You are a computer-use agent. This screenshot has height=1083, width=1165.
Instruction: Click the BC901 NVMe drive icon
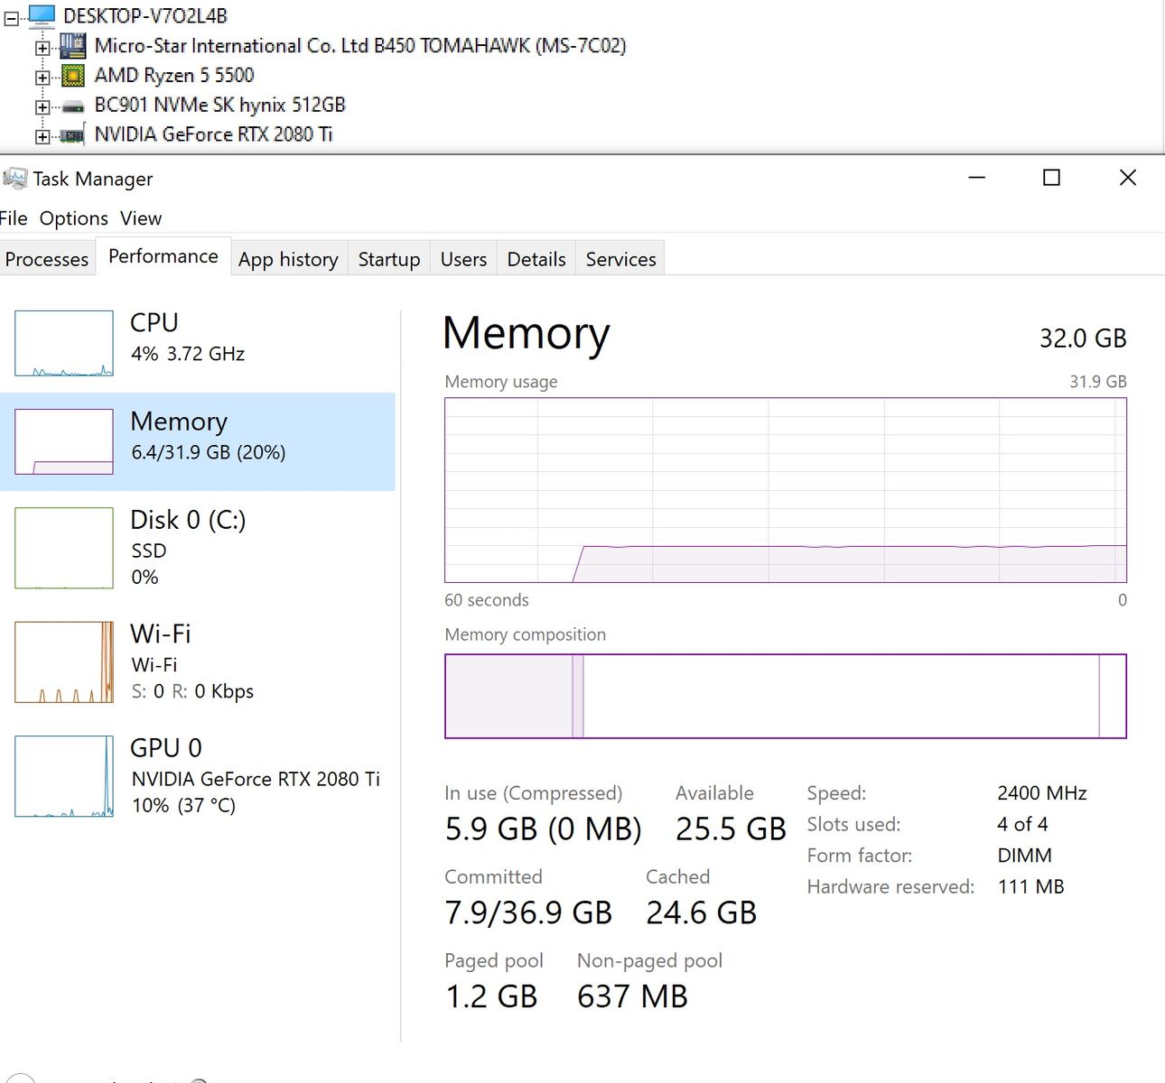(72, 106)
